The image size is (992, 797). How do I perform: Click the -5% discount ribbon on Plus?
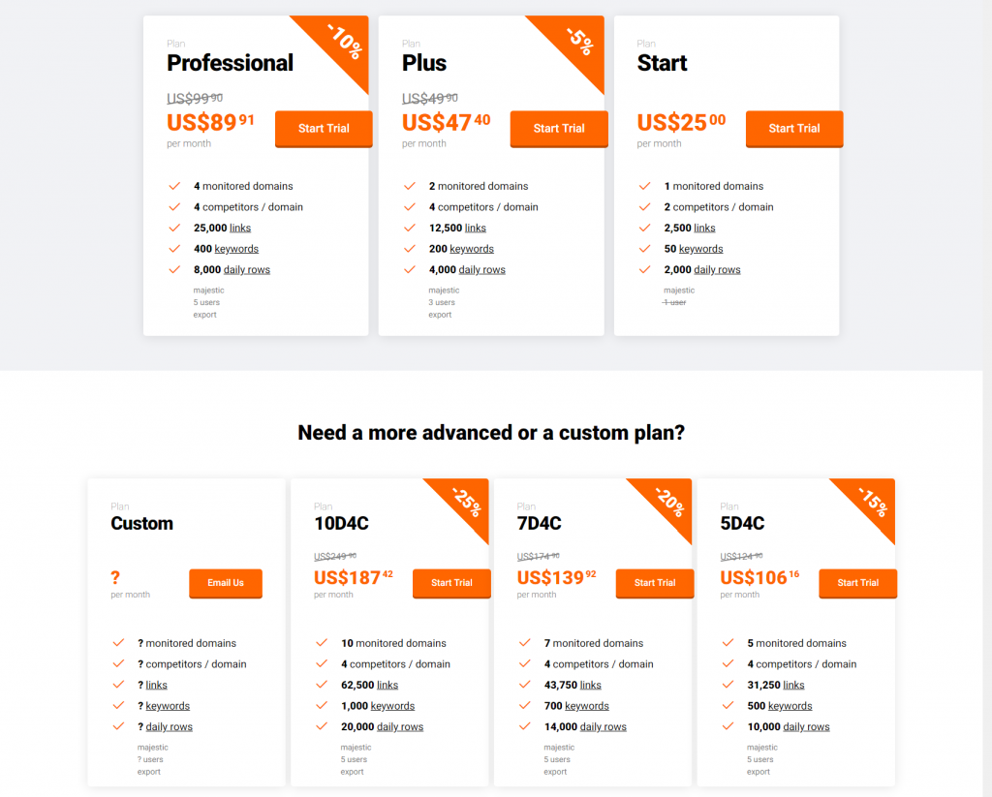click(578, 42)
